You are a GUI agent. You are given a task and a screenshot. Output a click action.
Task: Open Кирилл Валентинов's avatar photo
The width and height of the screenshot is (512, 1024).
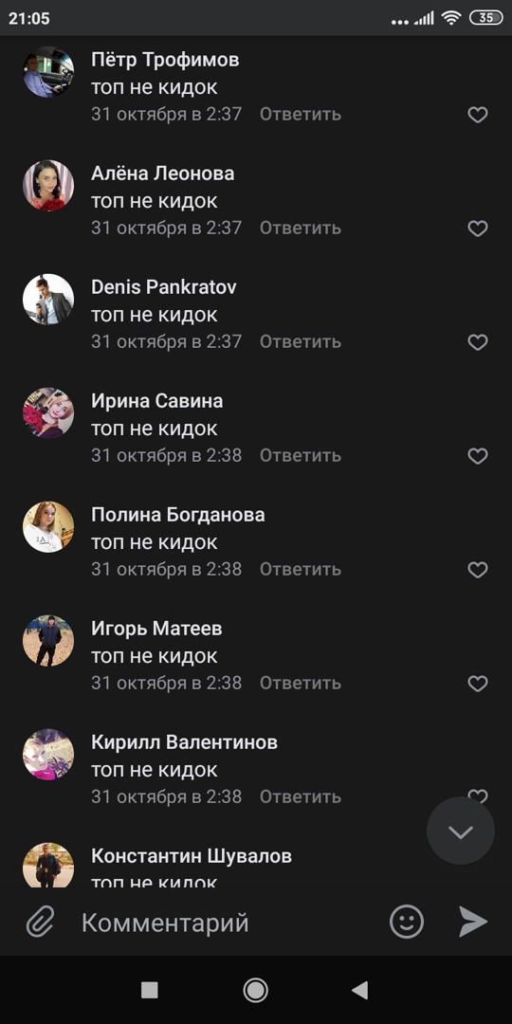pyautogui.click(x=48, y=755)
